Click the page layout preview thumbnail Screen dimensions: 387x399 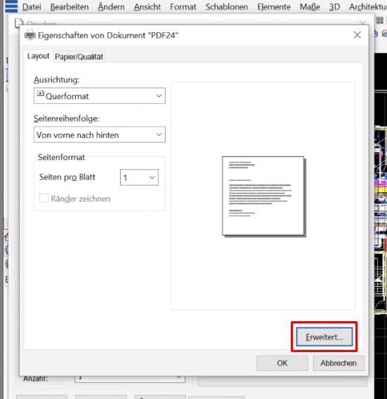(263, 196)
